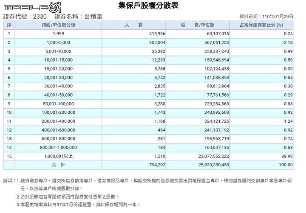Screen dimensions: 306x213
Task: Select the value 35,392
Action: click(x=159, y=51)
